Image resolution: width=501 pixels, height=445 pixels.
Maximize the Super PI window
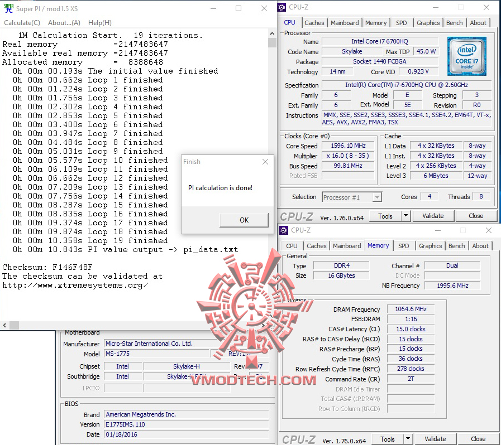tap(238, 8)
